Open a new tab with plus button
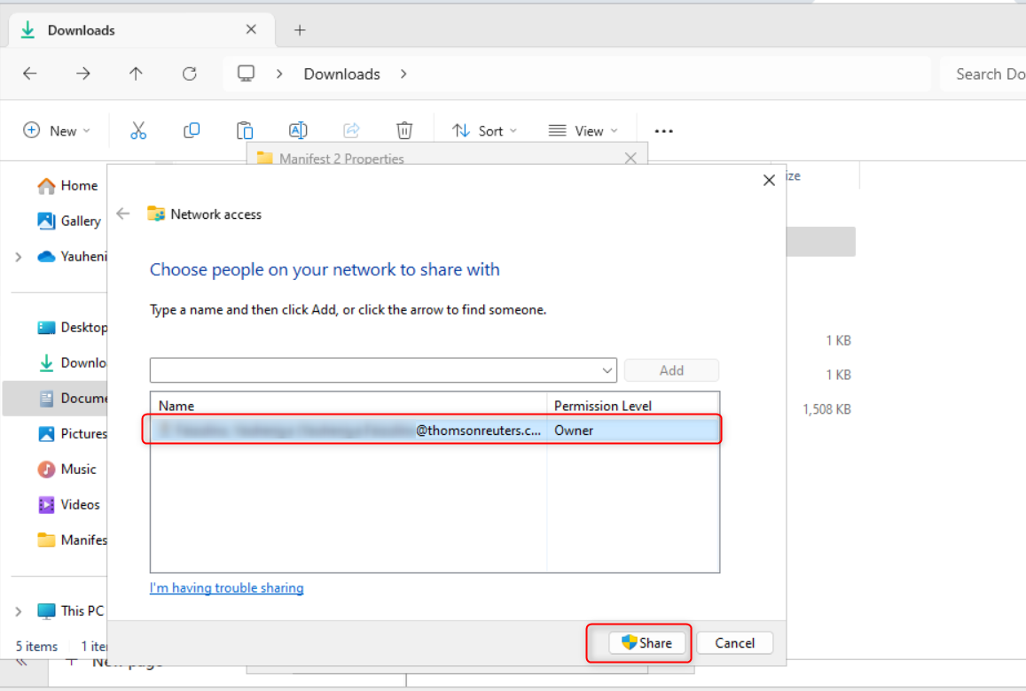1026x691 pixels. click(x=300, y=30)
